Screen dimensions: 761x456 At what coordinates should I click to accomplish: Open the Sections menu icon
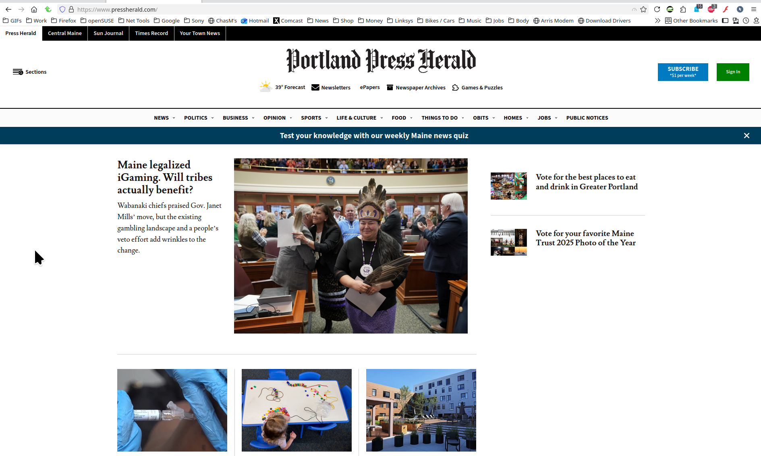18,72
